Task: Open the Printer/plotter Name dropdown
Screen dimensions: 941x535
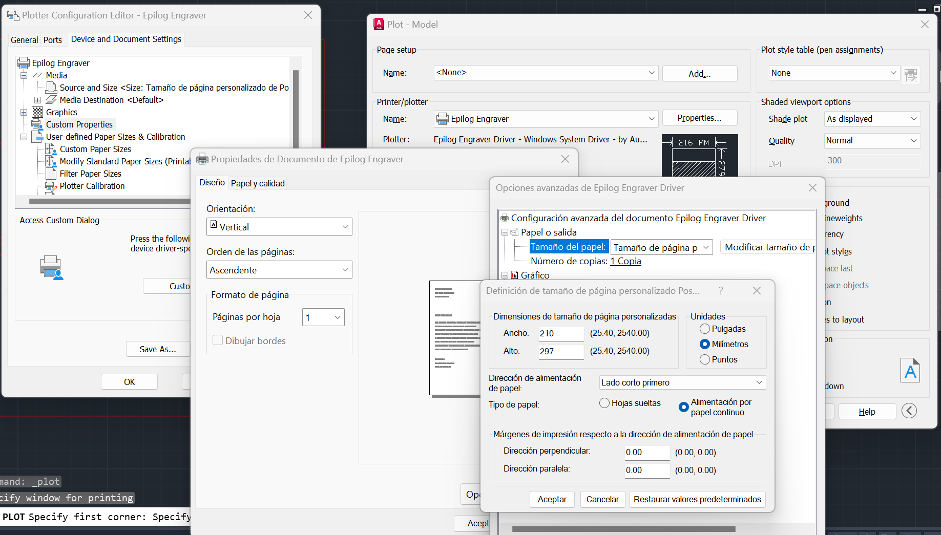Action: coord(546,119)
